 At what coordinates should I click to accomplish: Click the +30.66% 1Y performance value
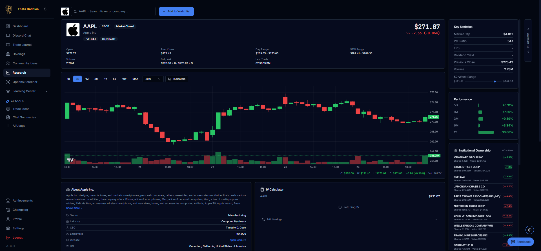tap(506, 132)
